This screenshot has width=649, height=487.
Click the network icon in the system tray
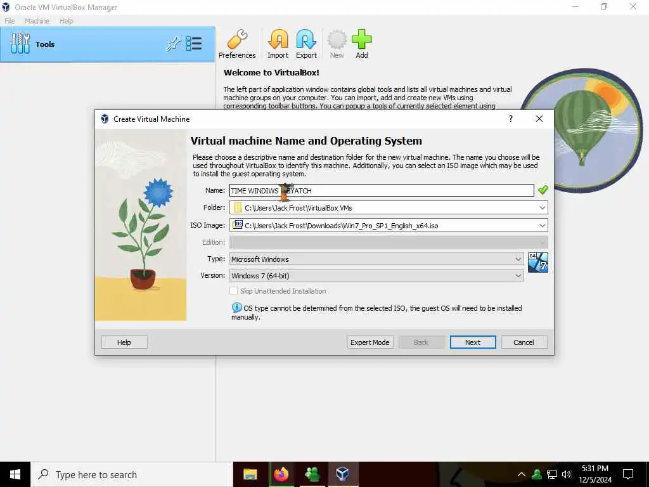[552, 474]
